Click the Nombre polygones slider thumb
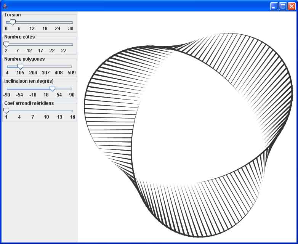 pyautogui.click(x=20, y=67)
